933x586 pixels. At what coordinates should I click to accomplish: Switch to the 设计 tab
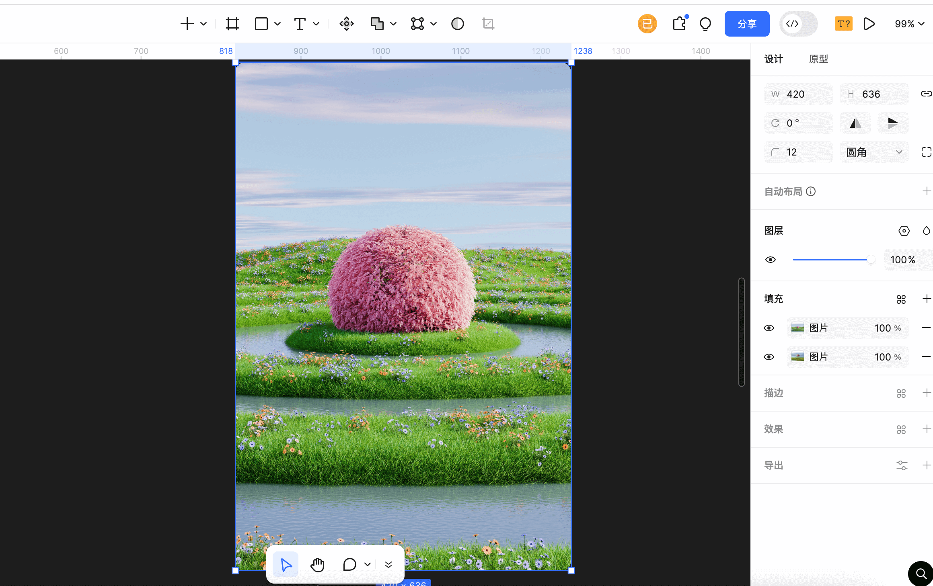[773, 59]
